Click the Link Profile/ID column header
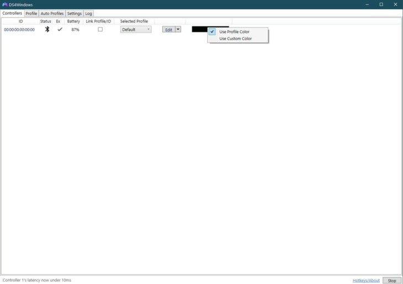403x284 pixels. point(98,21)
